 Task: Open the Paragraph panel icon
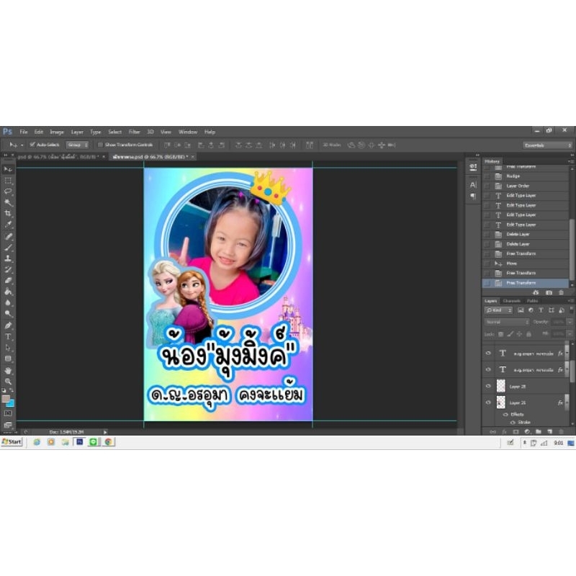coord(473,197)
